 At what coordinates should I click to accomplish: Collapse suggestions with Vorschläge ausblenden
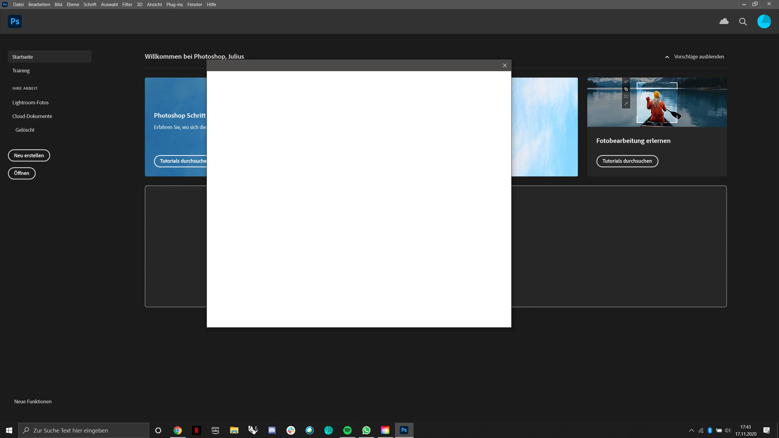[694, 57]
